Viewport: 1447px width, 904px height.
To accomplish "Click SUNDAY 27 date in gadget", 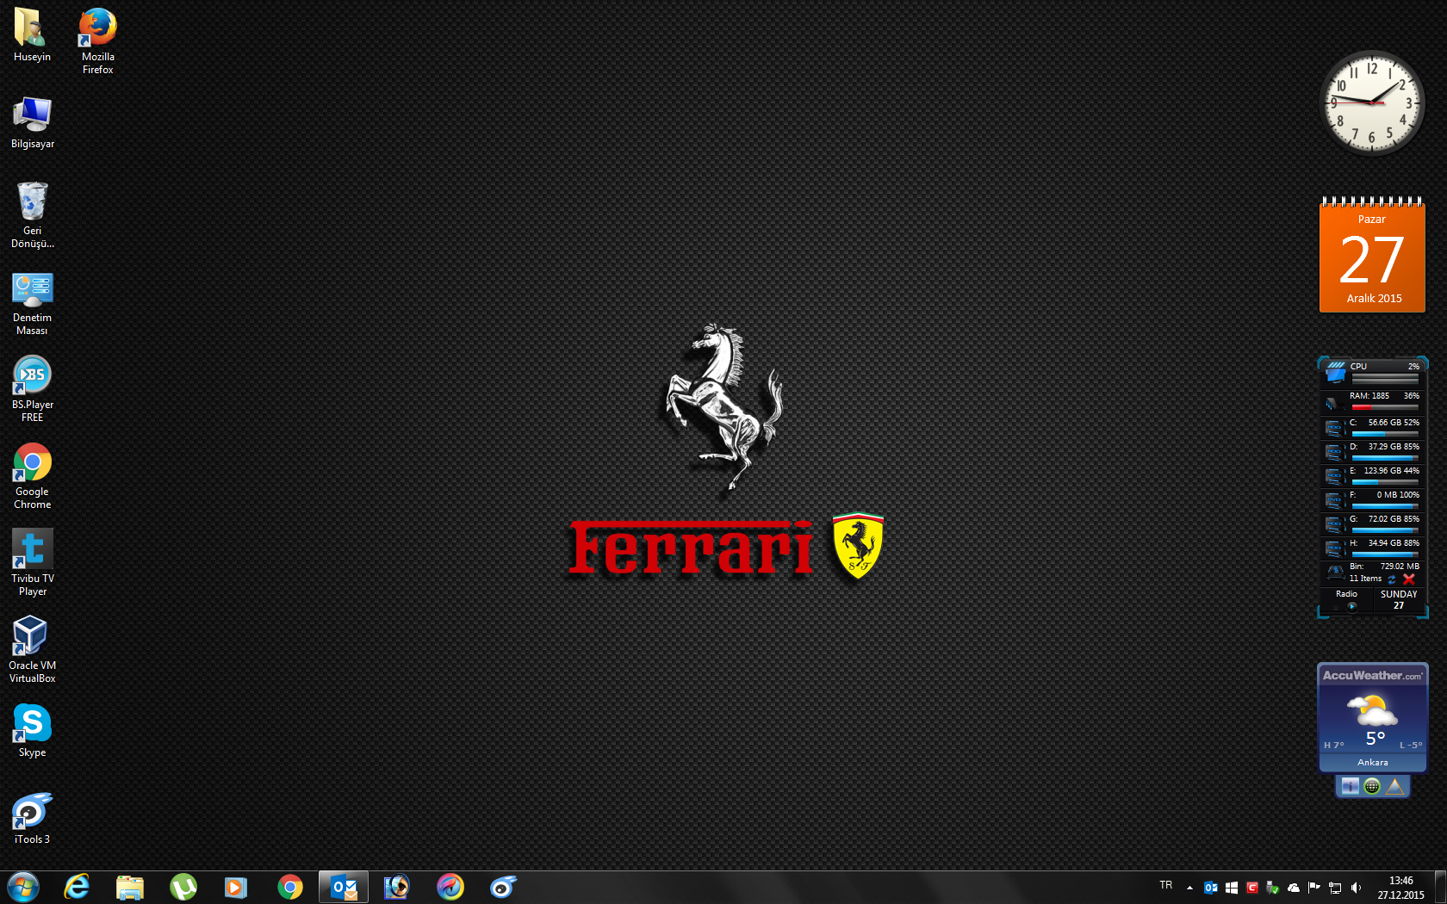I will 1399,600.
